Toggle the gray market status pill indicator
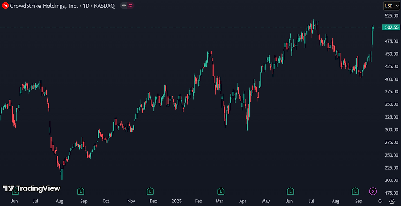Viewport: 401px width, 206px height. coord(124,6)
